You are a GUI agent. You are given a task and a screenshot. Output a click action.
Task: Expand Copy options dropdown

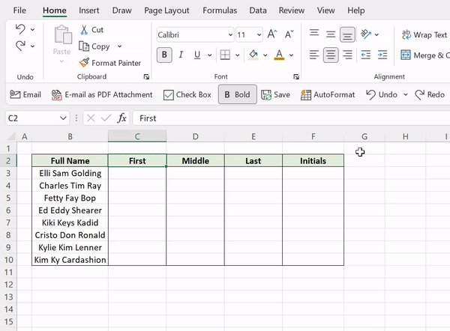120,46
